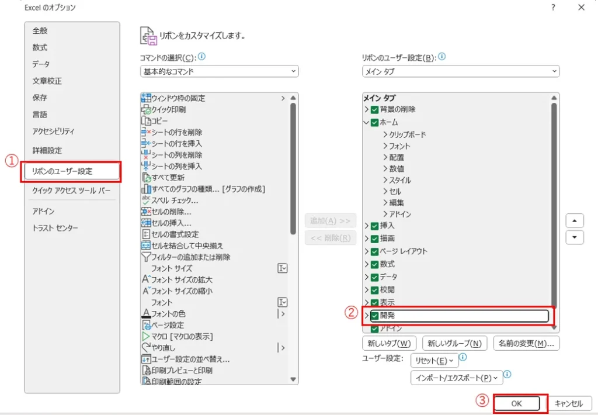
Task: Click the 名前の変更 button
Action: coord(526,343)
